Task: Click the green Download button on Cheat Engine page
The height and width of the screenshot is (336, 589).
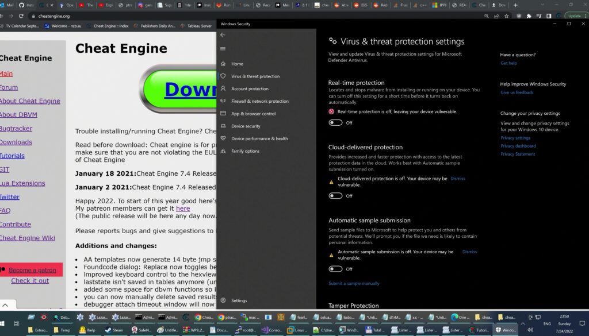Action: (179, 89)
